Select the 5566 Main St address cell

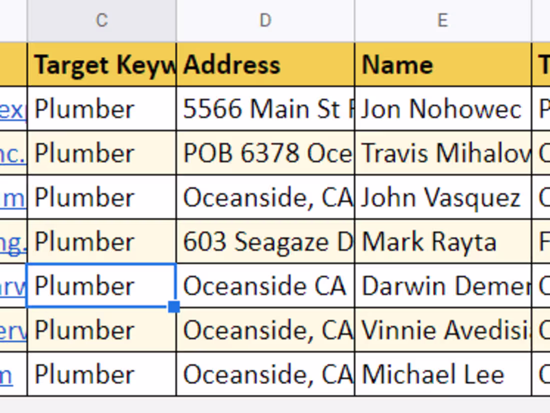265,109
